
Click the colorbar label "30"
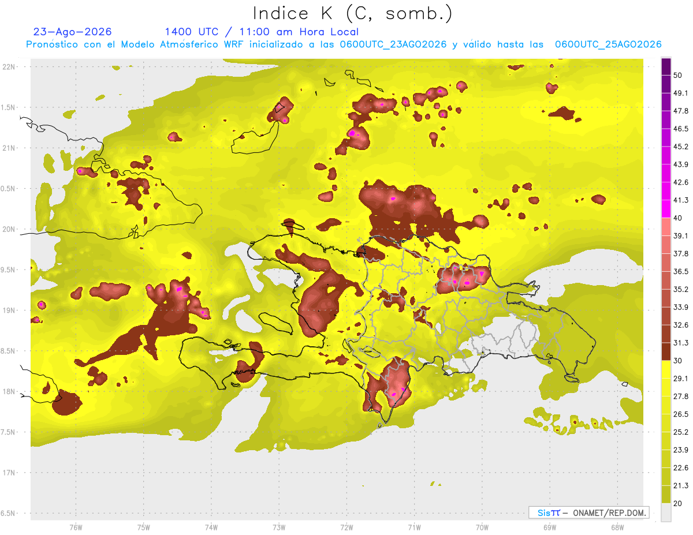tap(677, 360)
